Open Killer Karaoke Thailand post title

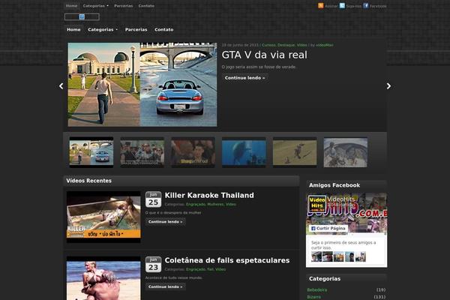209,195
